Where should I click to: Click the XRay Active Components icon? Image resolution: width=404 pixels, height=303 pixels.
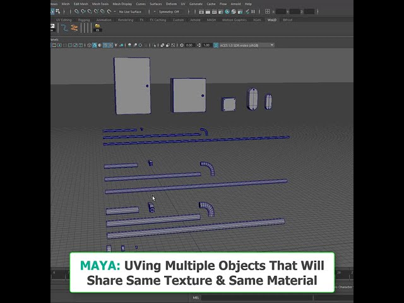pos(168,45)
